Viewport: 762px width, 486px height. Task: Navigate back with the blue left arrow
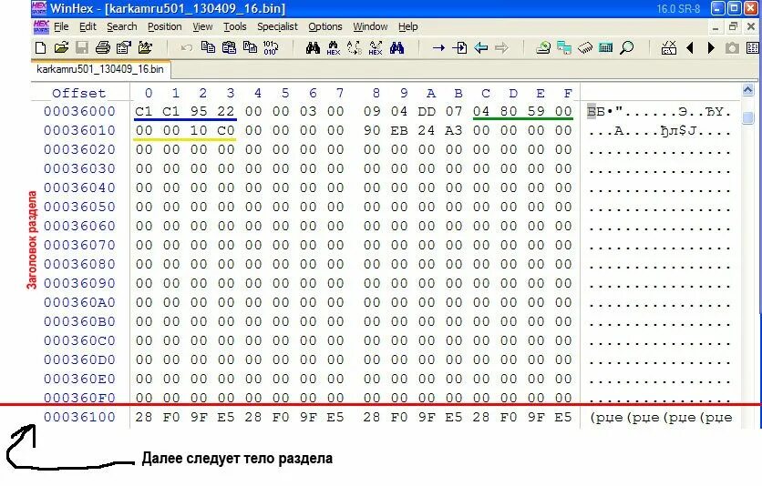pyautogui.click(x=480, y=47)
